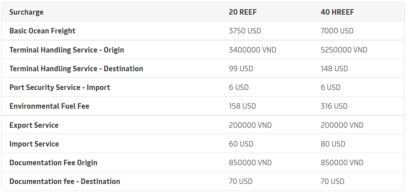Select the Basic Ocean Freight row label
The image size is (408, 195).
42,31
